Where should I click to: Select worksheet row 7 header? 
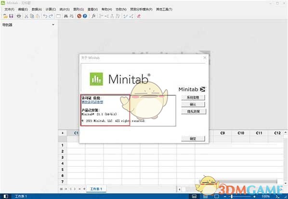coord(63,182)
